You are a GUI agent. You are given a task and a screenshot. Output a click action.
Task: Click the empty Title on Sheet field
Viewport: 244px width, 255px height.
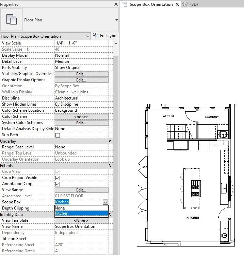pyautogui.click(x=81, y=239)
